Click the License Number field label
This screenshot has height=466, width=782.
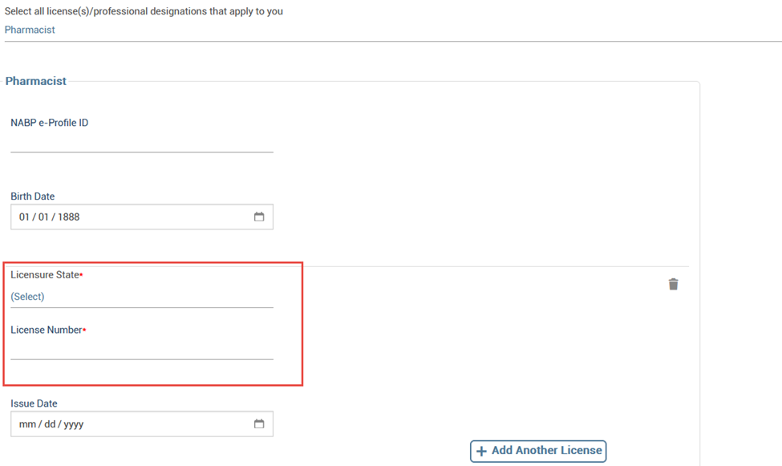[x=47, y=330]
